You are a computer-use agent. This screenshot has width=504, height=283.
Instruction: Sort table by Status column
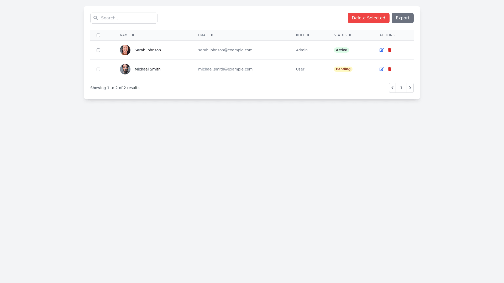point(350,35)
